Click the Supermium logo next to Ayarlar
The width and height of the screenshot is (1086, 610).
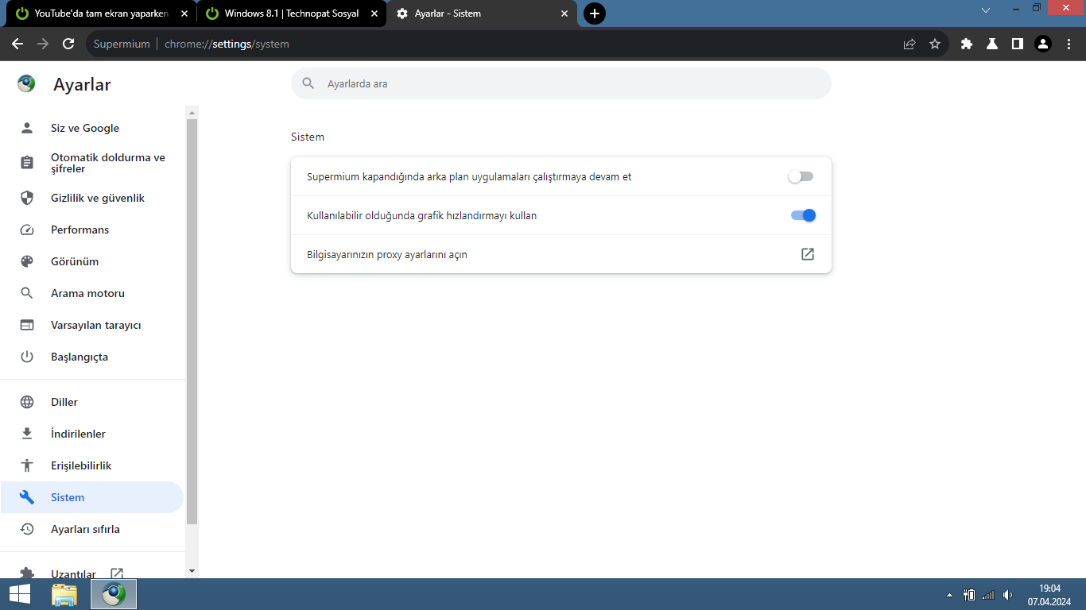tap(26, 84)
